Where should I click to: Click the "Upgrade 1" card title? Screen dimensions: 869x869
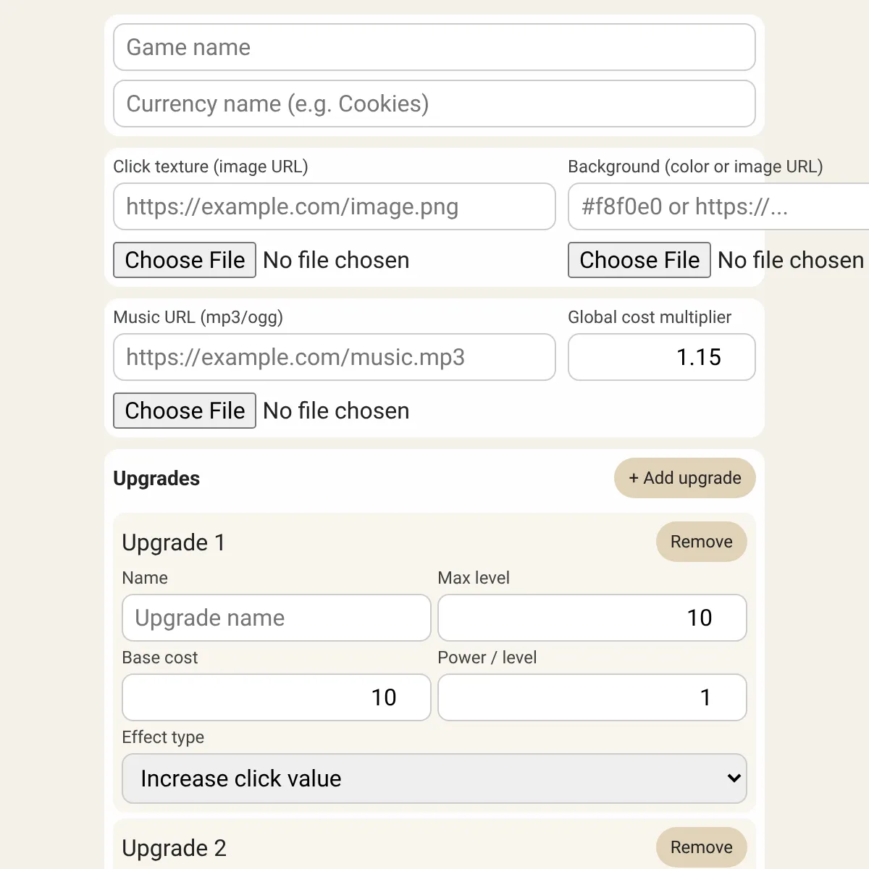(174, 542)
